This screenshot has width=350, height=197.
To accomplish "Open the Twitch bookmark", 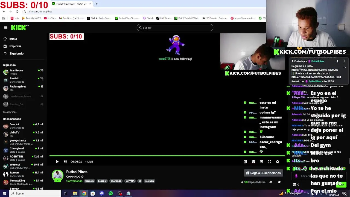I will coord(148,18).
